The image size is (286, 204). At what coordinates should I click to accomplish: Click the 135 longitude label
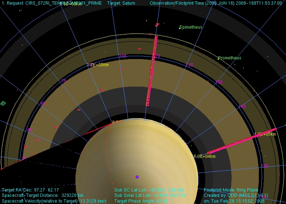[x=189, y=65]
